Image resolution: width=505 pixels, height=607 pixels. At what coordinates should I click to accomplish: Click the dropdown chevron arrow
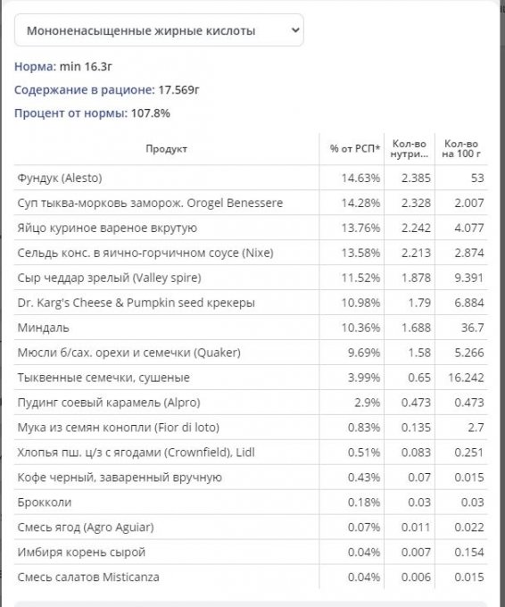tap(295, 30)
